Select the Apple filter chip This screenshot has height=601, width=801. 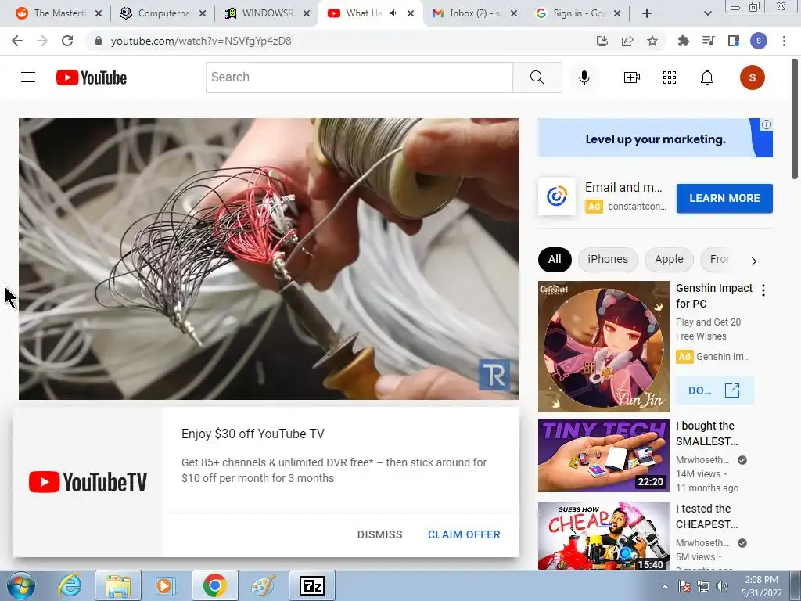coord(670,259)
